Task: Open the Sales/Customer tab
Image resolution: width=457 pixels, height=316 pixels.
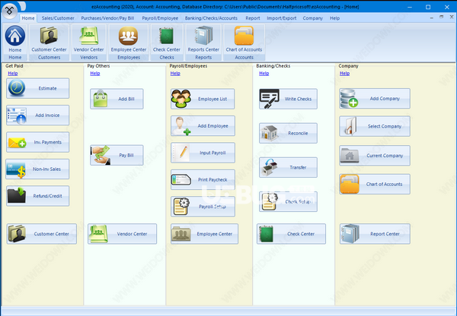Action: coord(58,18)
